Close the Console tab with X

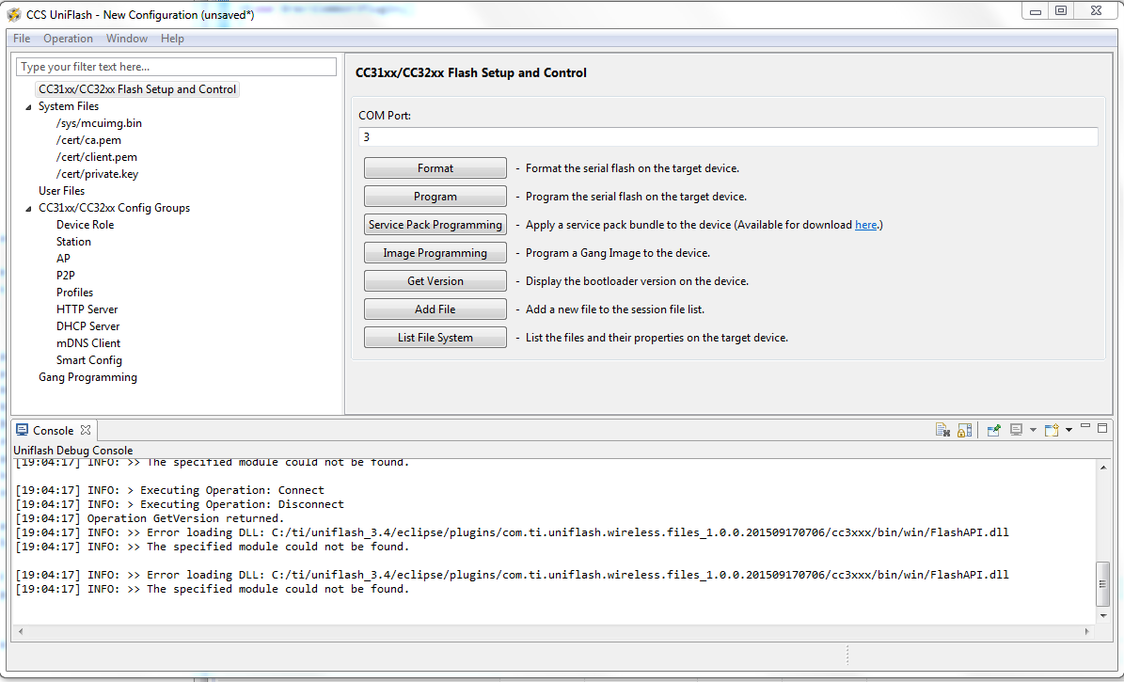click(x=84, y=430)
